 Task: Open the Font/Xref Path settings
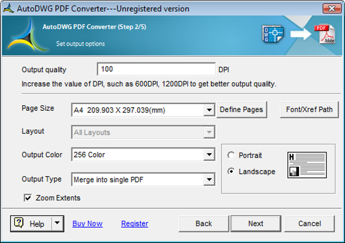[x=309, y=110]
